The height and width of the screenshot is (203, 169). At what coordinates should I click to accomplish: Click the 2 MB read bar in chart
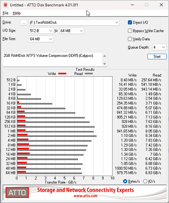(x=57, y=136)
